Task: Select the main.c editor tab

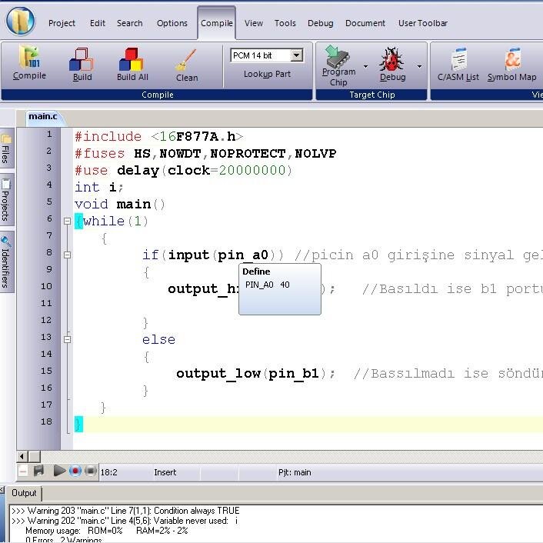Action: 42,117
